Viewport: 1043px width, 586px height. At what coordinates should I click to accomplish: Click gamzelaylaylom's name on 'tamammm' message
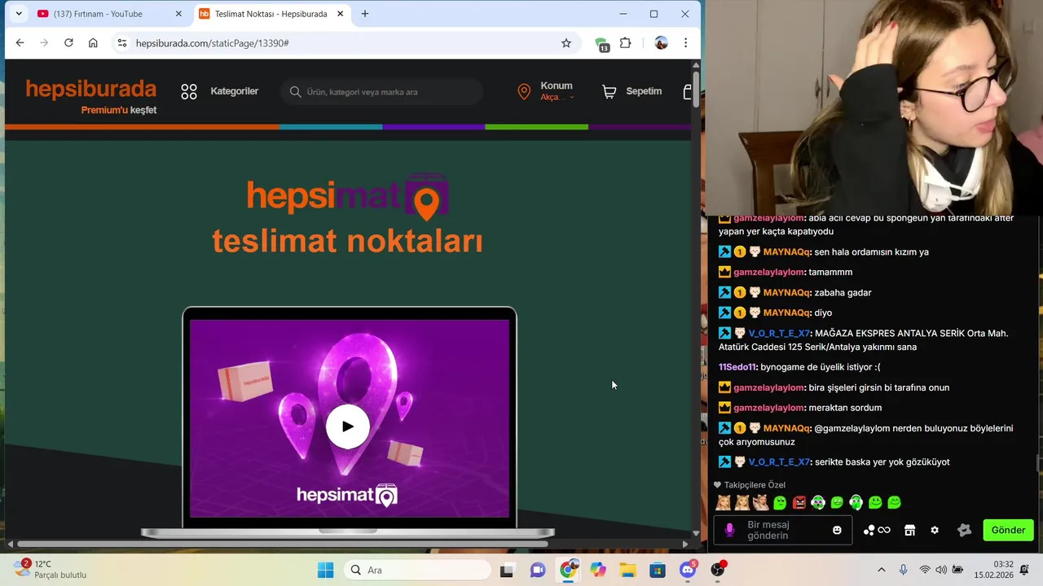768,272
